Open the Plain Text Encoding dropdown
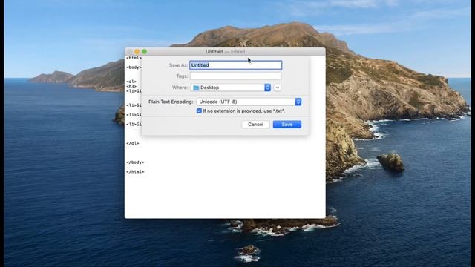This screenshot has width=475, height=267. click(249, 102)
